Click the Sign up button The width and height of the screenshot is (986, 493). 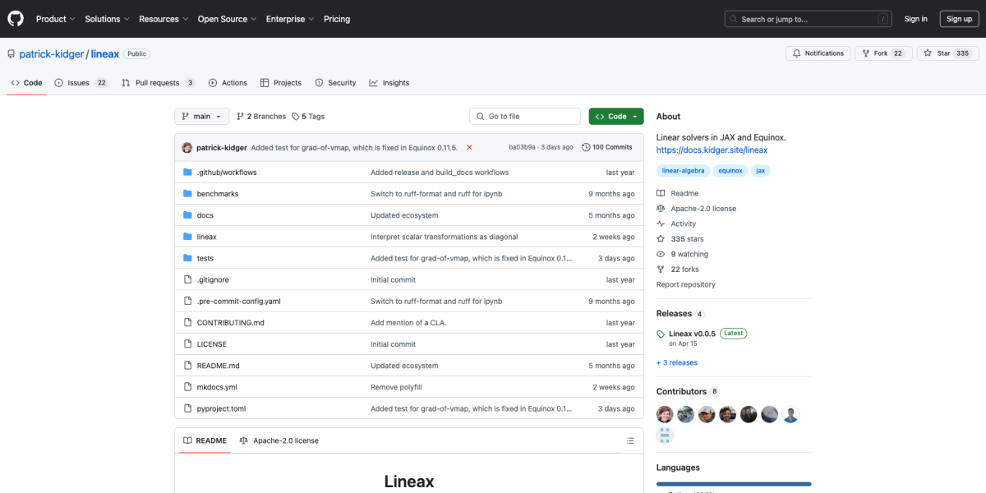(x=959, y=19)
